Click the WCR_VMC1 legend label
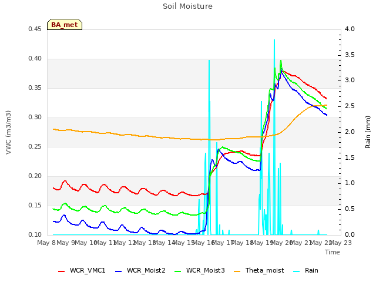The height and width of the screenshot is (282, 376). pyautogui.click(x=88, y=270)
